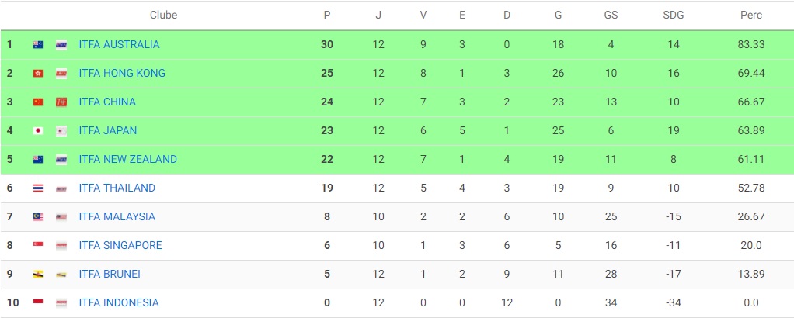Open the ITFA HONG KONG team link
This screenshot has width=794, height=318.
tap(122, 74)
